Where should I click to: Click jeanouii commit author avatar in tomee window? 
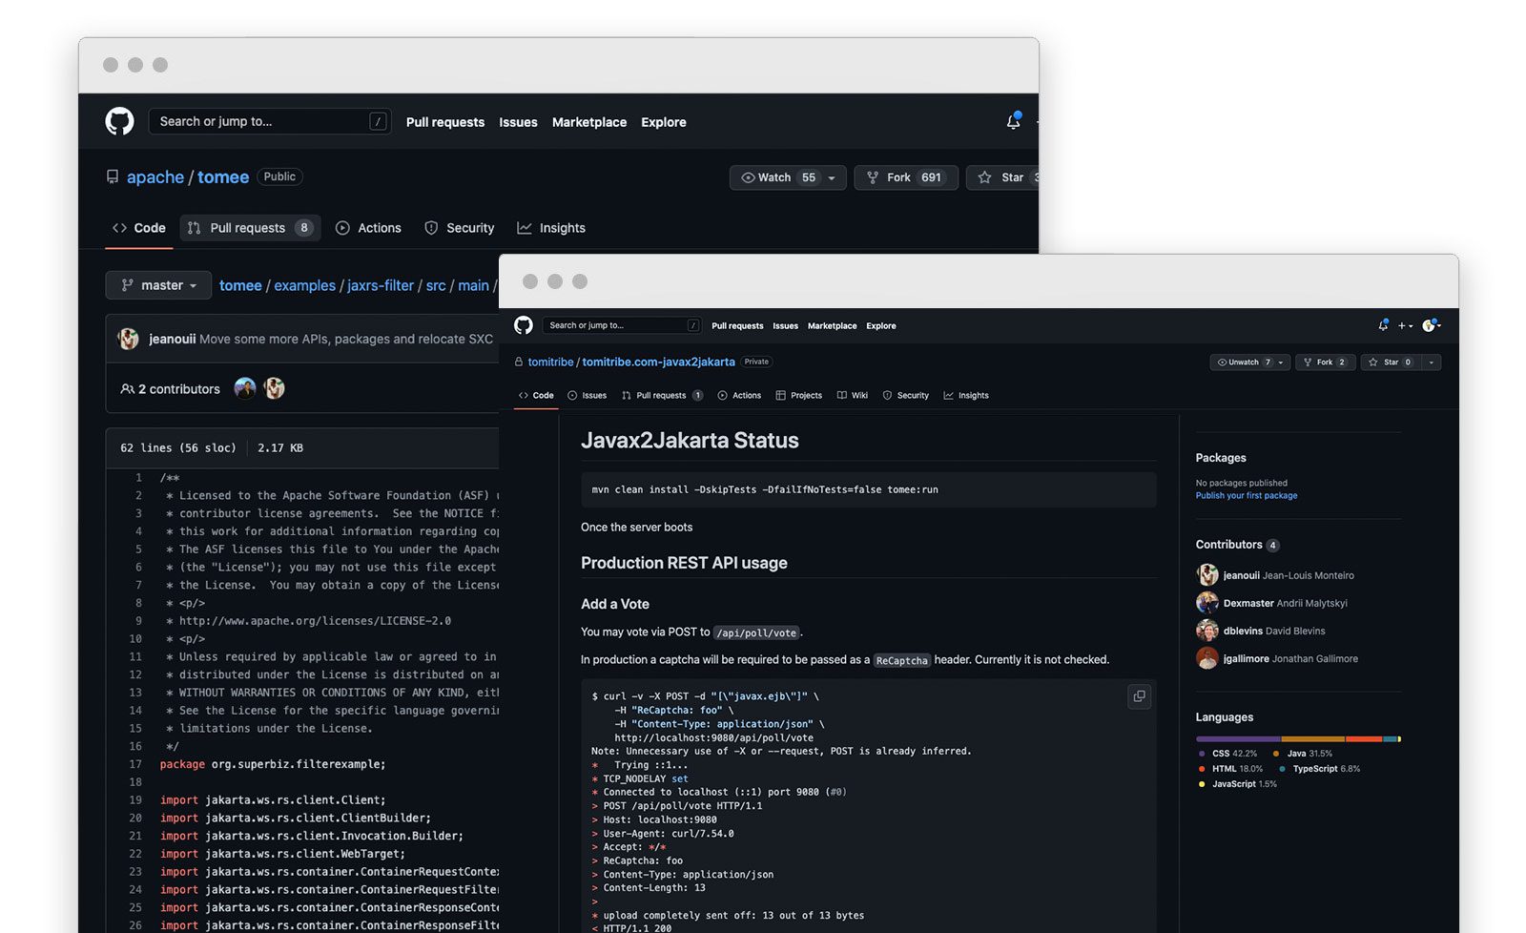128,339
